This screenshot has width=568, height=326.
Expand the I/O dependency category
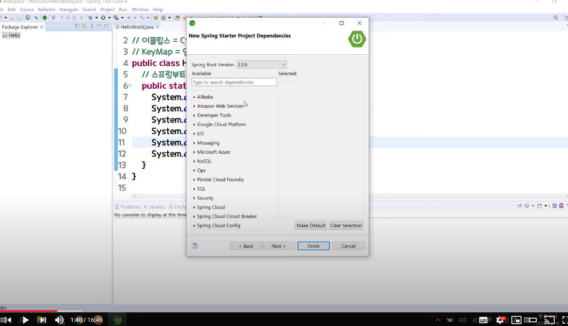[194, 134]
